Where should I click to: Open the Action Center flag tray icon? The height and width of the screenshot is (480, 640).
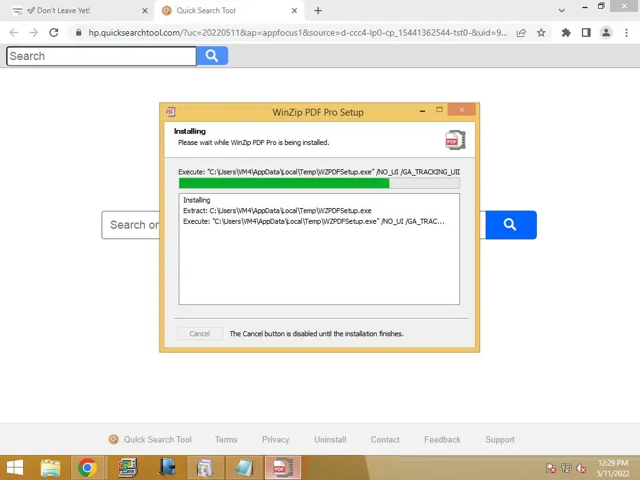551,468
